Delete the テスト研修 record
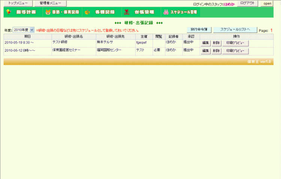The height and width of the screenshot is (179, 281). coord(216,43)
